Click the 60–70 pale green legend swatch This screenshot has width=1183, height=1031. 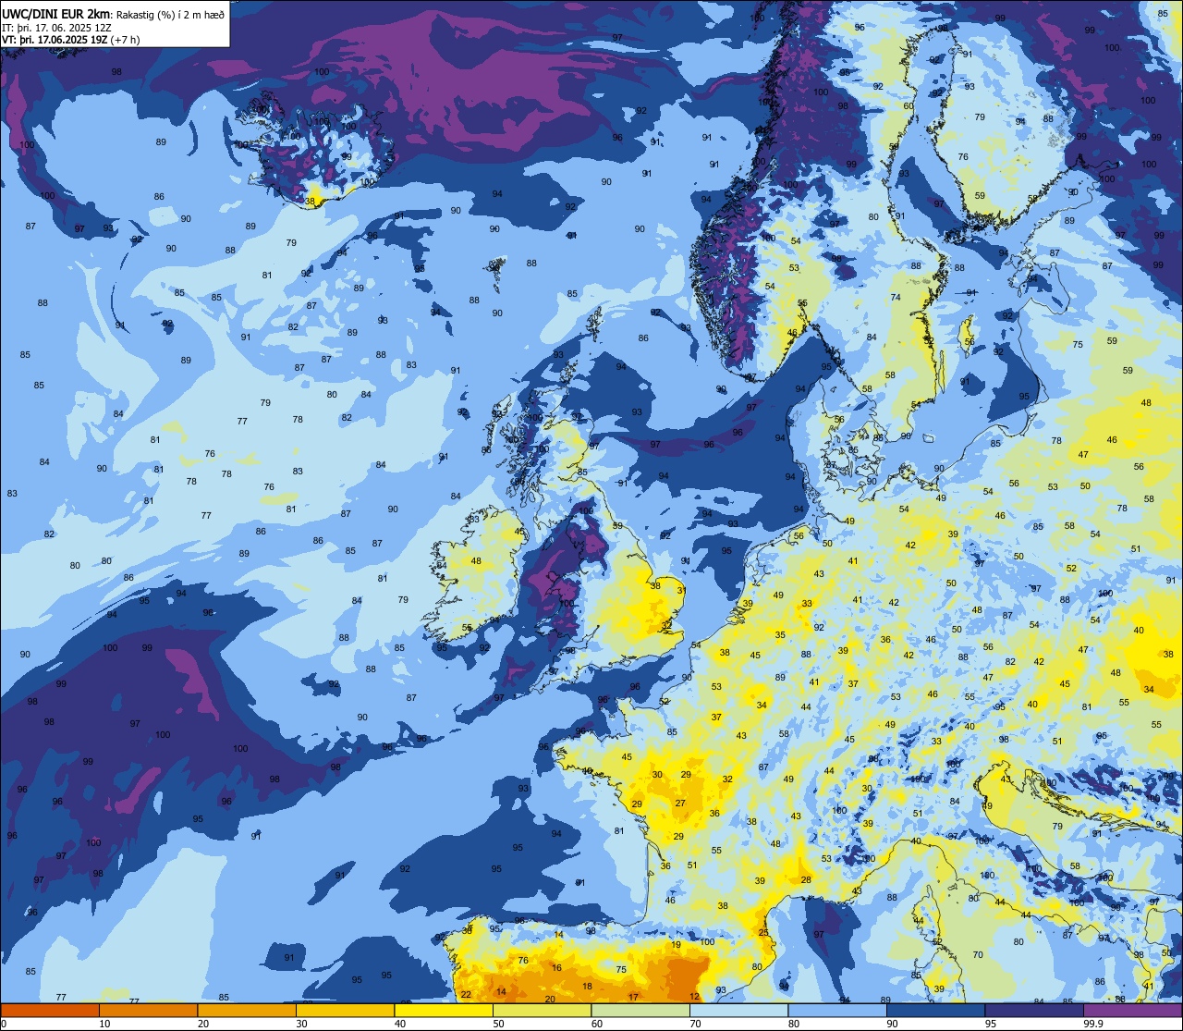[640, 1010]
